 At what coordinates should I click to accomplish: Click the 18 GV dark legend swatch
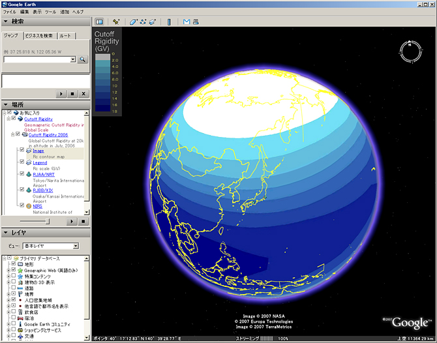click(102, 110)
